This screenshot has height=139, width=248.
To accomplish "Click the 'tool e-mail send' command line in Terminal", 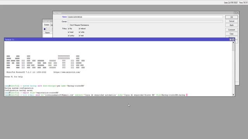I will coord(96,95).
